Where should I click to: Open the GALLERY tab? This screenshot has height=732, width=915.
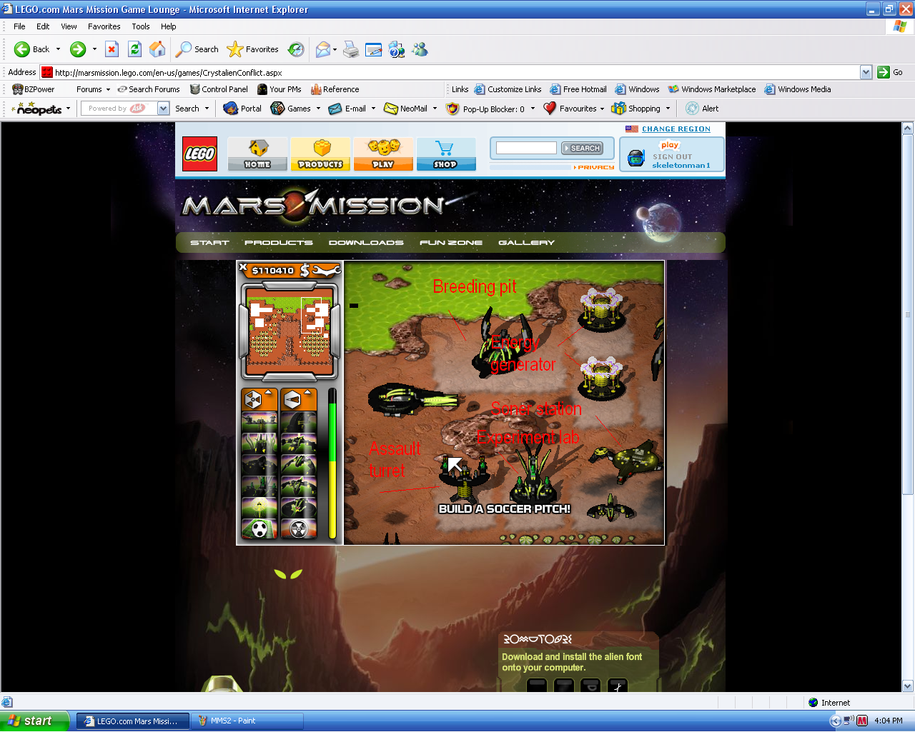[x=527, y=243]
